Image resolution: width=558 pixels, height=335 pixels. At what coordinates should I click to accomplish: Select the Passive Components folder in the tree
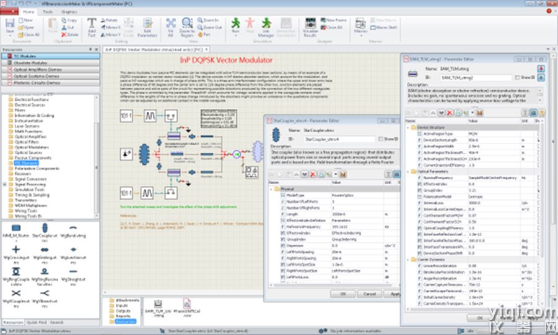coord(33,158)
